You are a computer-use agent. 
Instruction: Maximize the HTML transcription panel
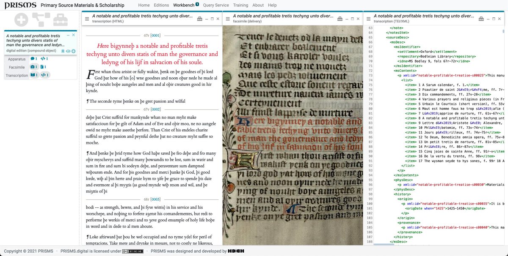coord(213,19)
